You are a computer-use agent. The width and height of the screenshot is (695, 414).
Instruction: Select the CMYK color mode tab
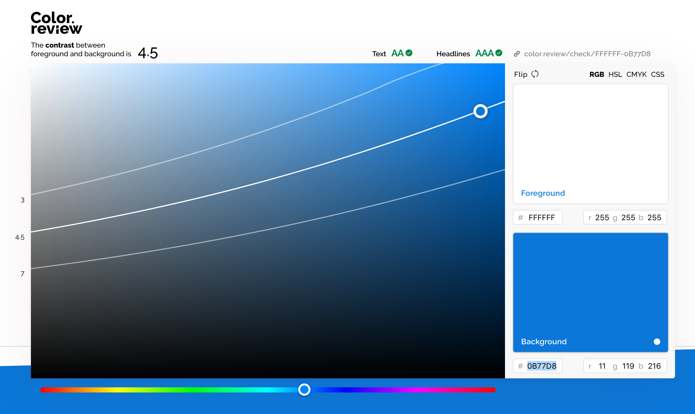click(636, 74)
